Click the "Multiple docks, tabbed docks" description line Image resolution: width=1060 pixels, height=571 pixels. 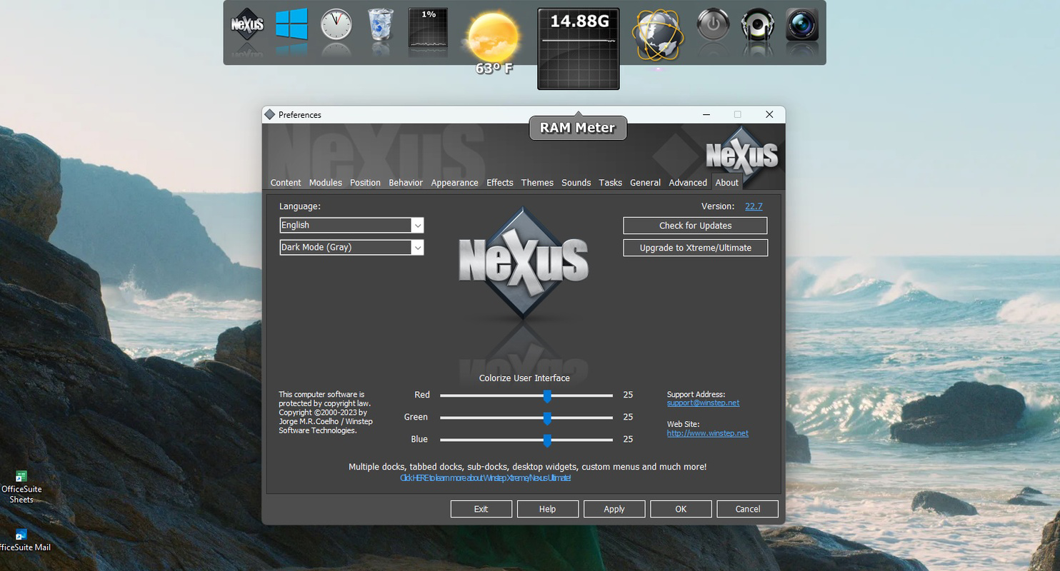[x=527, y=467]
